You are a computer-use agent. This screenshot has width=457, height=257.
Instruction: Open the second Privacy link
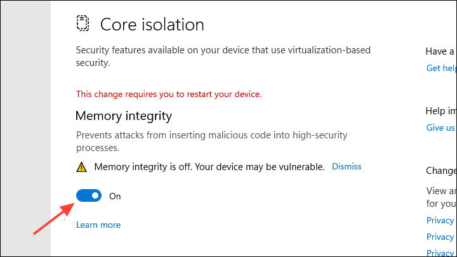(x=440, y=237)
